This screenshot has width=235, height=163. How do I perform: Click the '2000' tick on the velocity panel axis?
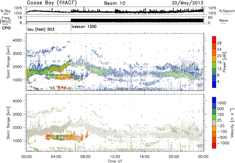tap(17, 127)
